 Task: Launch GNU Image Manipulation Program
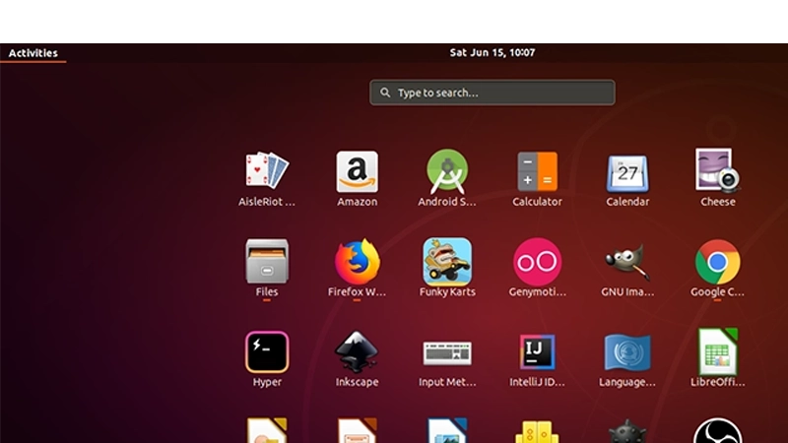[627, 269]
